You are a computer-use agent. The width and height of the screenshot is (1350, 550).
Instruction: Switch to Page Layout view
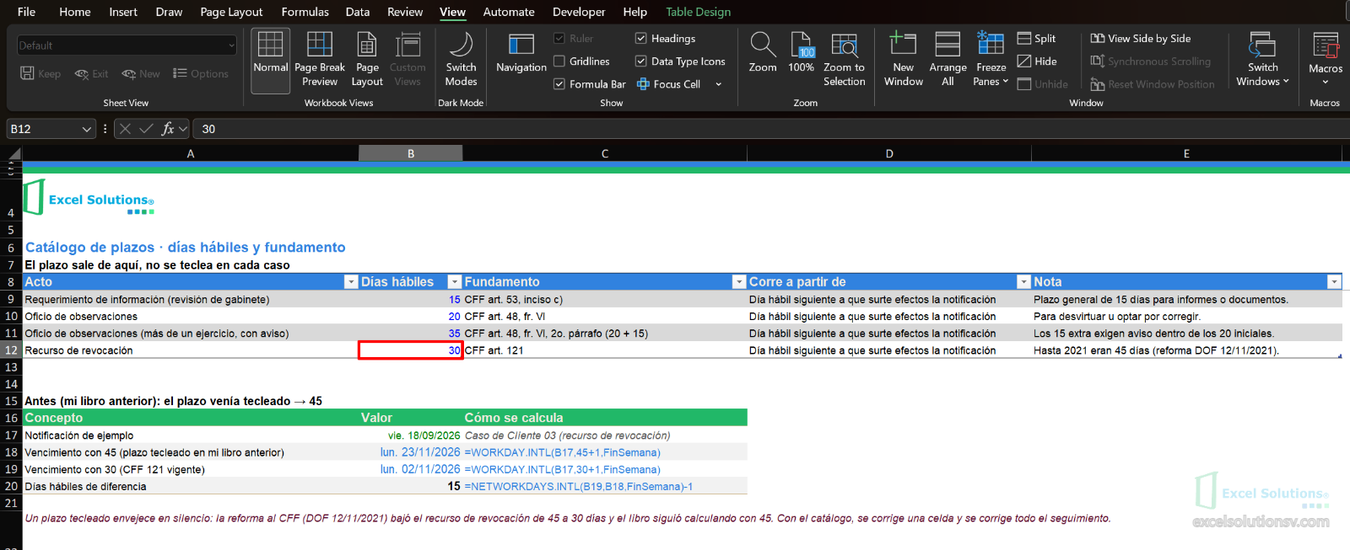(x=367, y=60)
